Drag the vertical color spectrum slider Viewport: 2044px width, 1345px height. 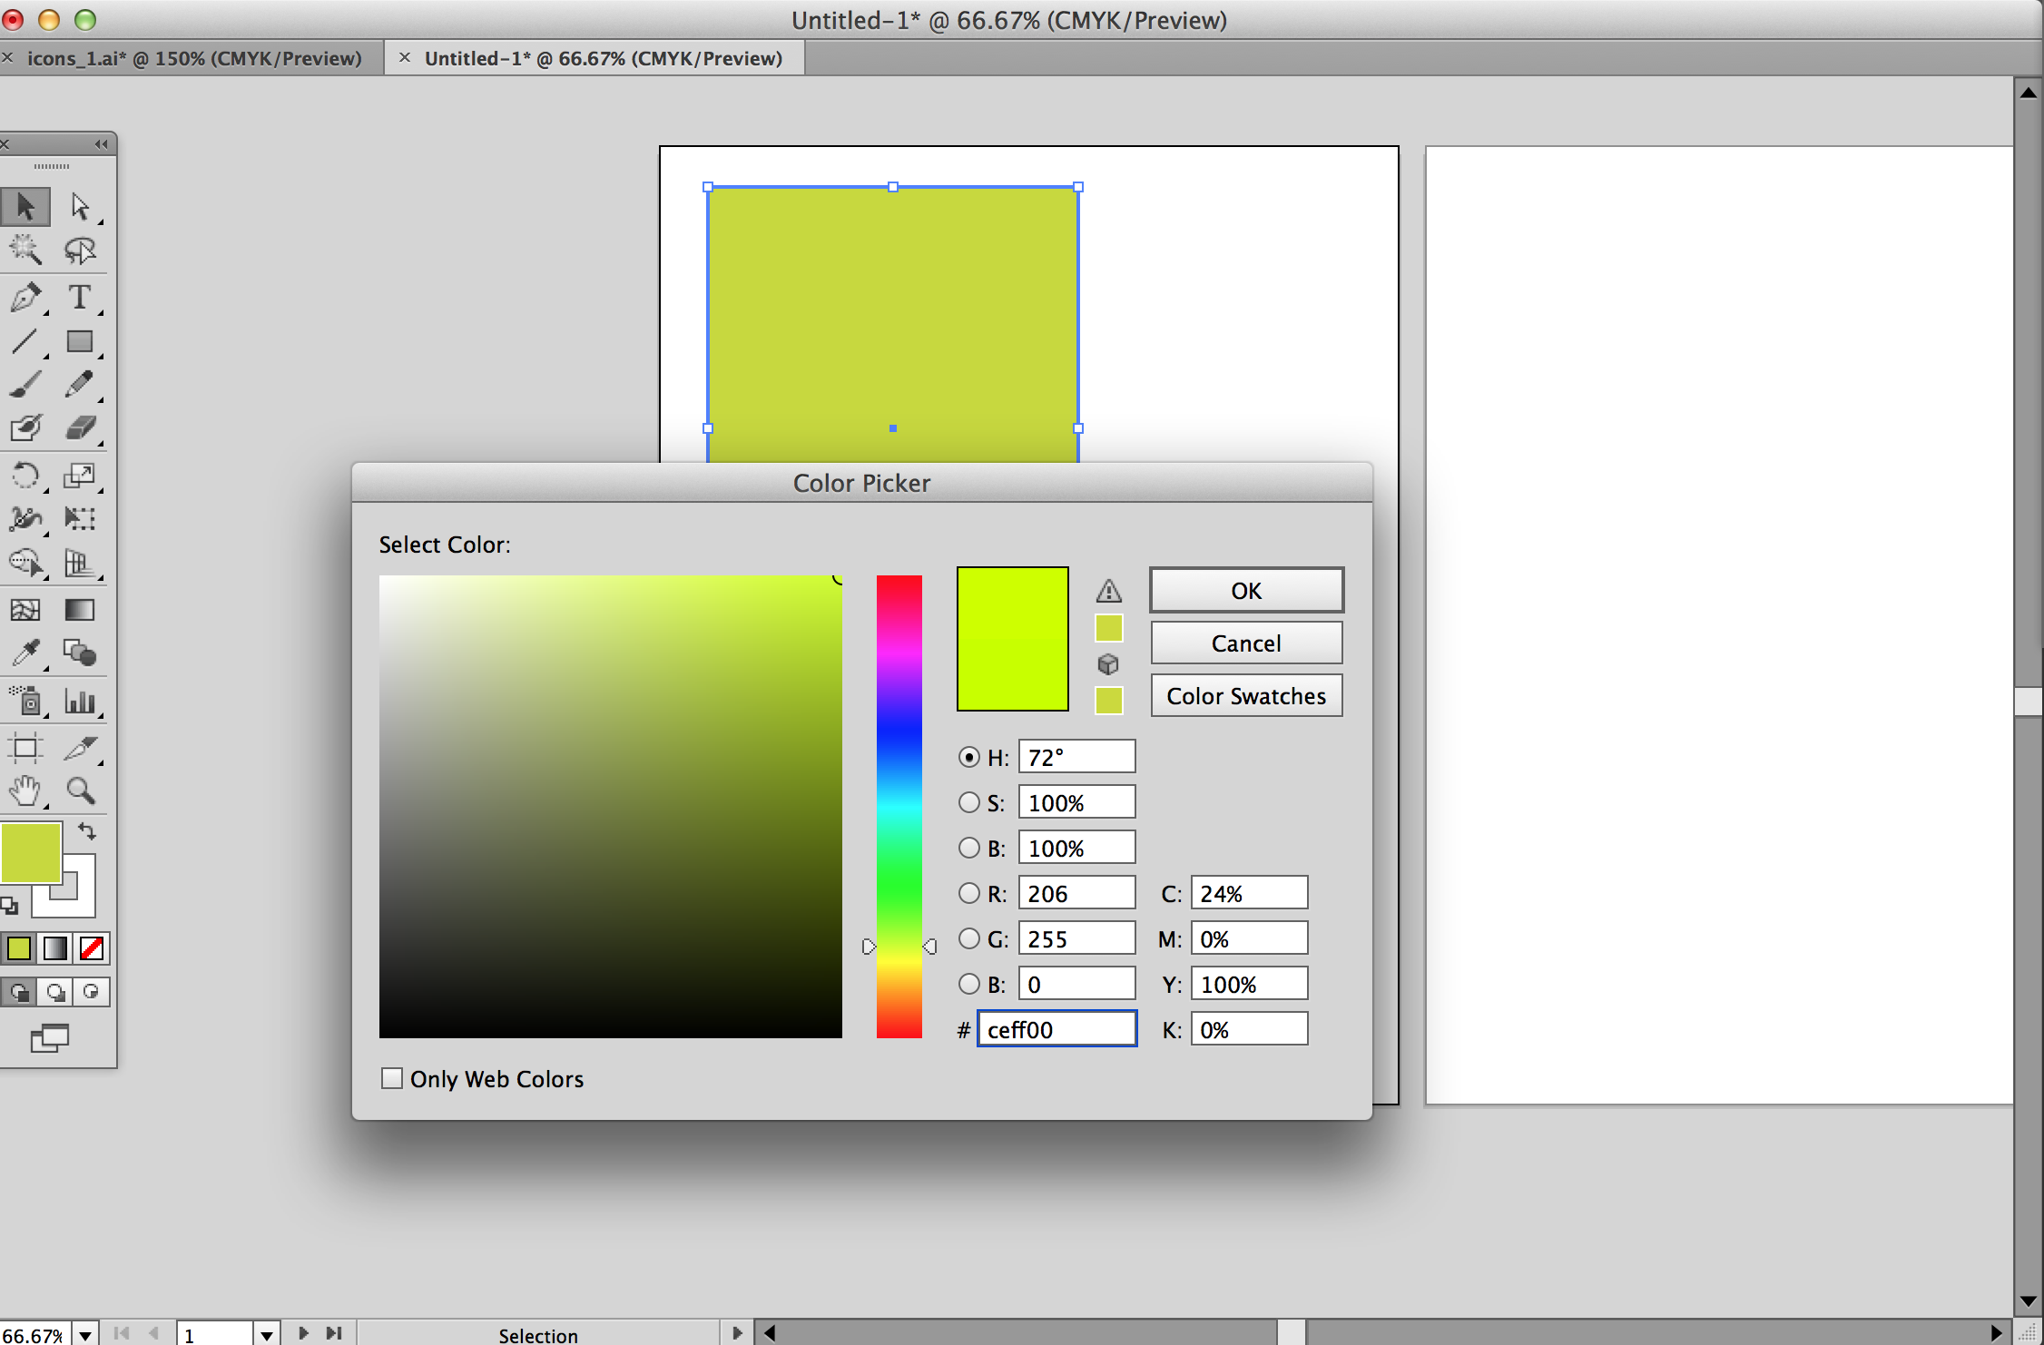[x=898, y=946]
